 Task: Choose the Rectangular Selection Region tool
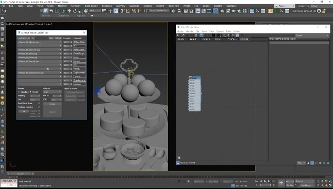point(57,11)
